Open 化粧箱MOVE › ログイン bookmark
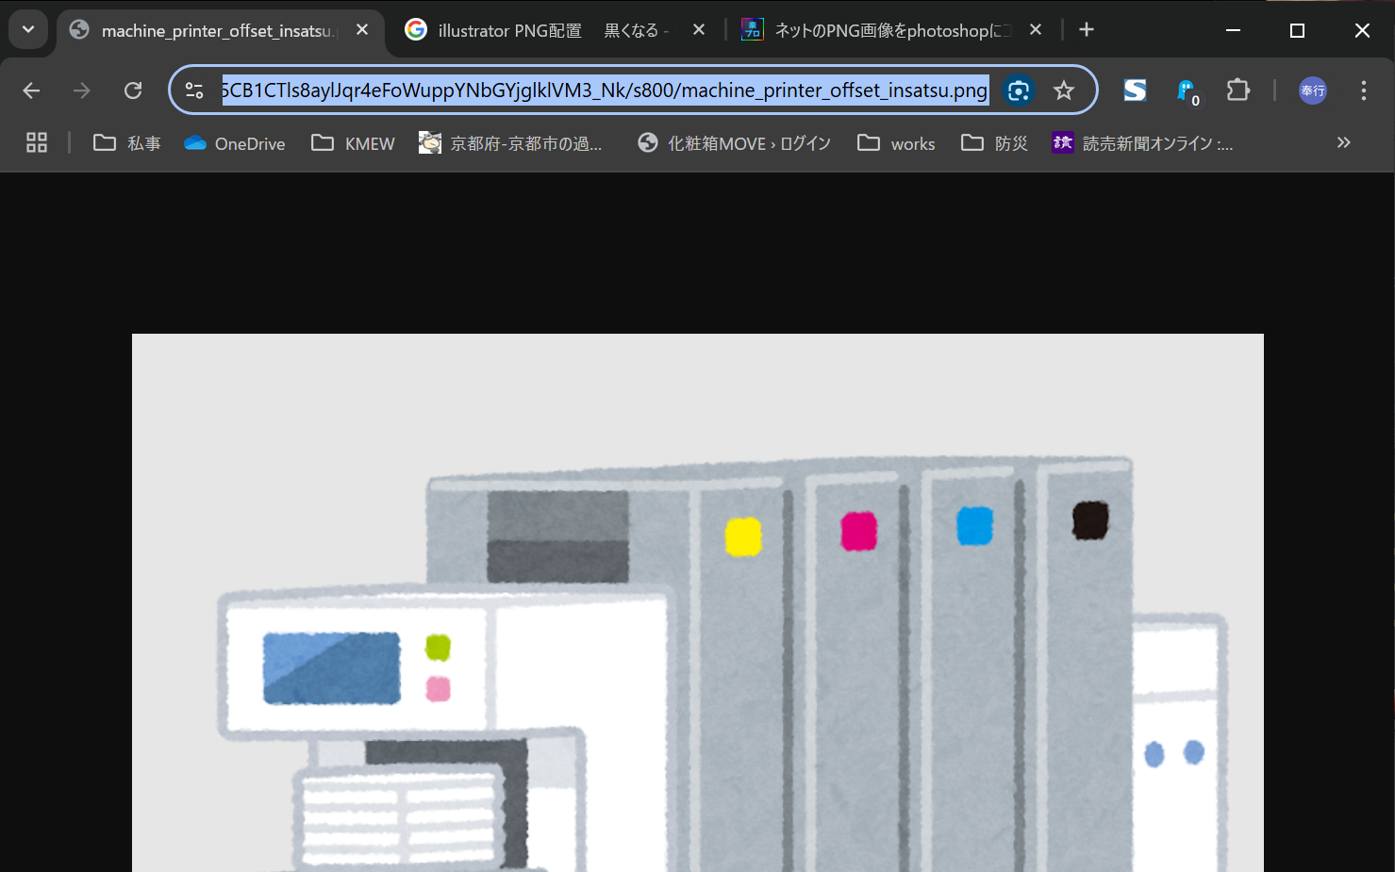The height and width of the screenshot is (872, 1395). point(735,143)
